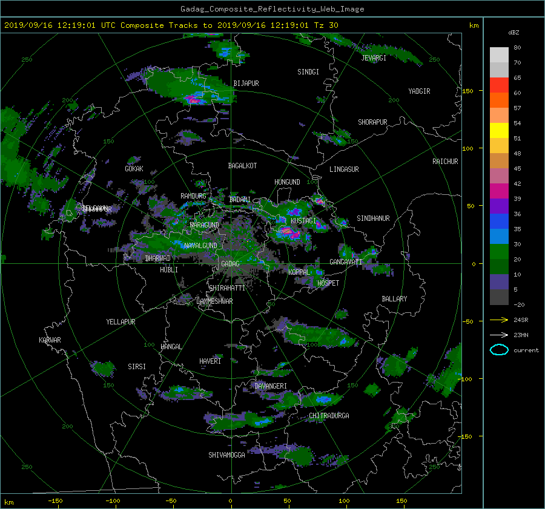Pick the dark orange 57-60 dBZ legend swatch

coord(499,100)
